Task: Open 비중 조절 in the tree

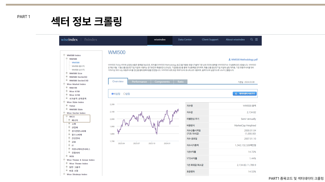Action: [x=74, y=171]
